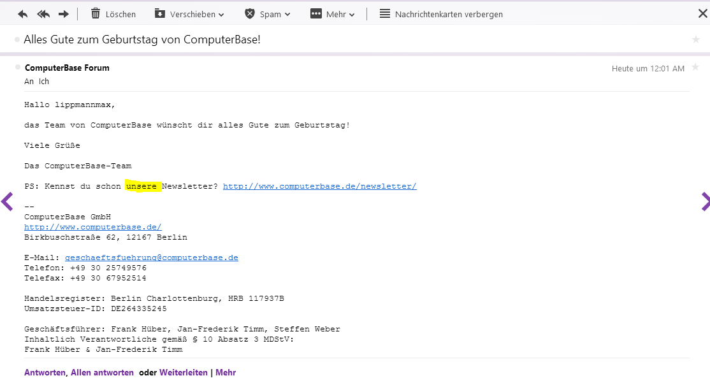Viewport: 710px width, 385px height.
Task: Click the reply-all double arrow icon
Action: (x=43, y=14)
